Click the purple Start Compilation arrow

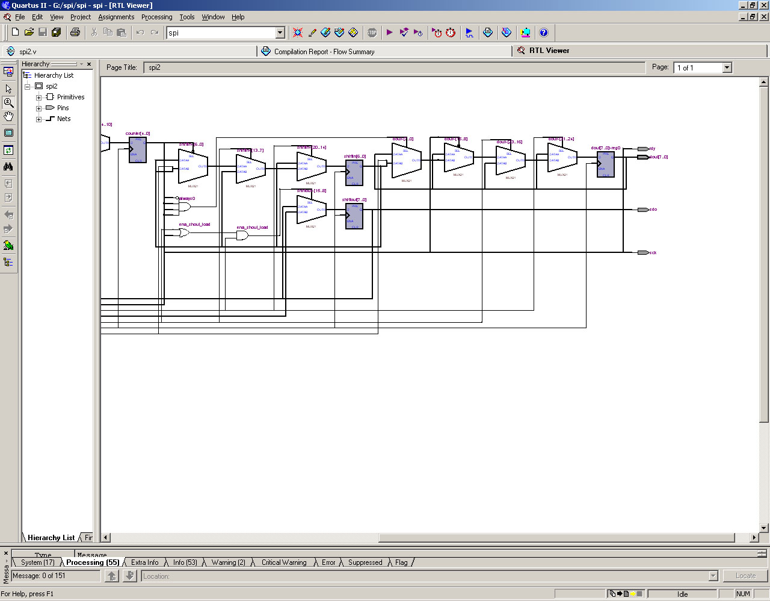(390, 33)
